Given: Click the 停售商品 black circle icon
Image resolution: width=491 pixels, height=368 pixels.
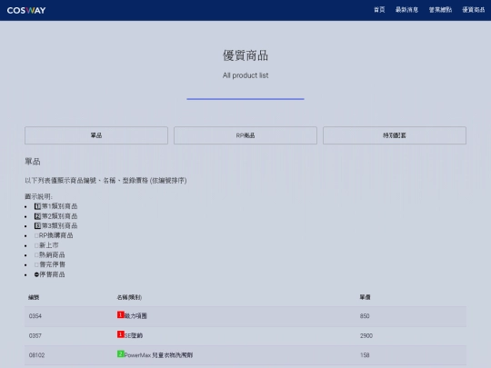Looking at the screenshot, I should point(36,274).
